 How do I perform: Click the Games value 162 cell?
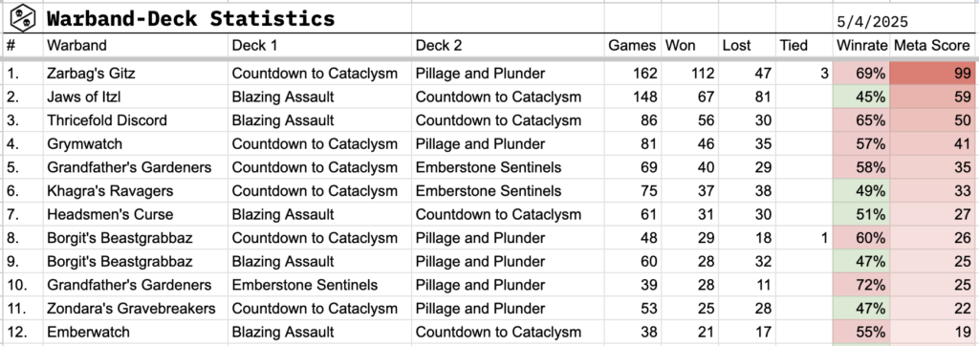coord(633,74)
